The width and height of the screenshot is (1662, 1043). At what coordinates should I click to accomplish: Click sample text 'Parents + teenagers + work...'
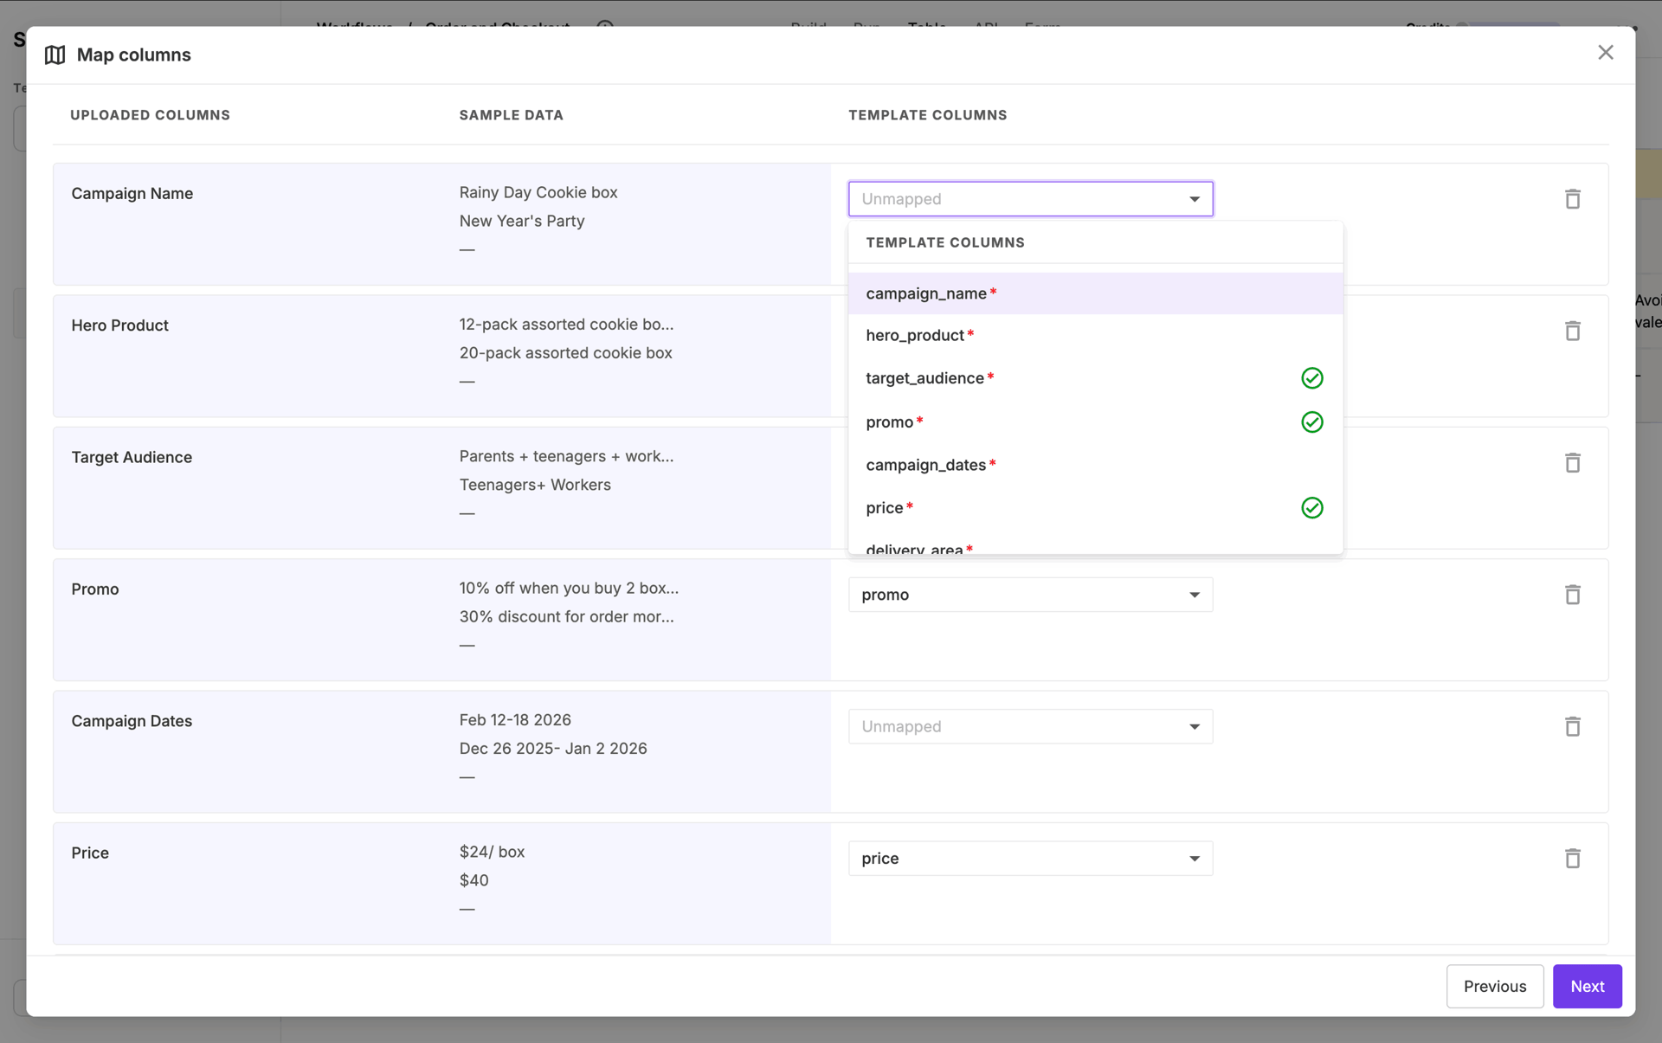pos(567,456)
